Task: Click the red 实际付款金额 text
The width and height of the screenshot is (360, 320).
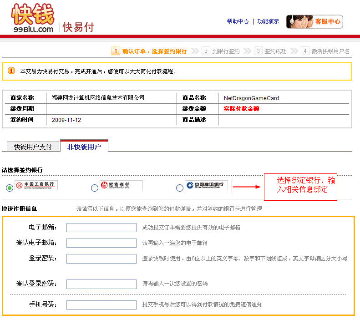Action: tap(242, 109)
